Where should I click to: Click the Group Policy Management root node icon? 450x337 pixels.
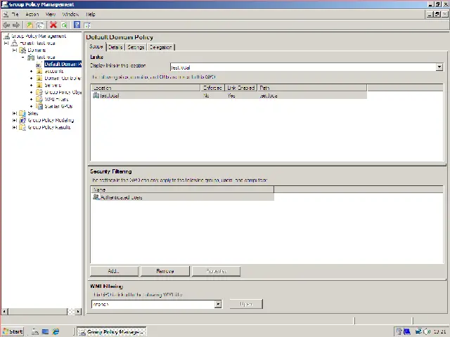[7, 36]
